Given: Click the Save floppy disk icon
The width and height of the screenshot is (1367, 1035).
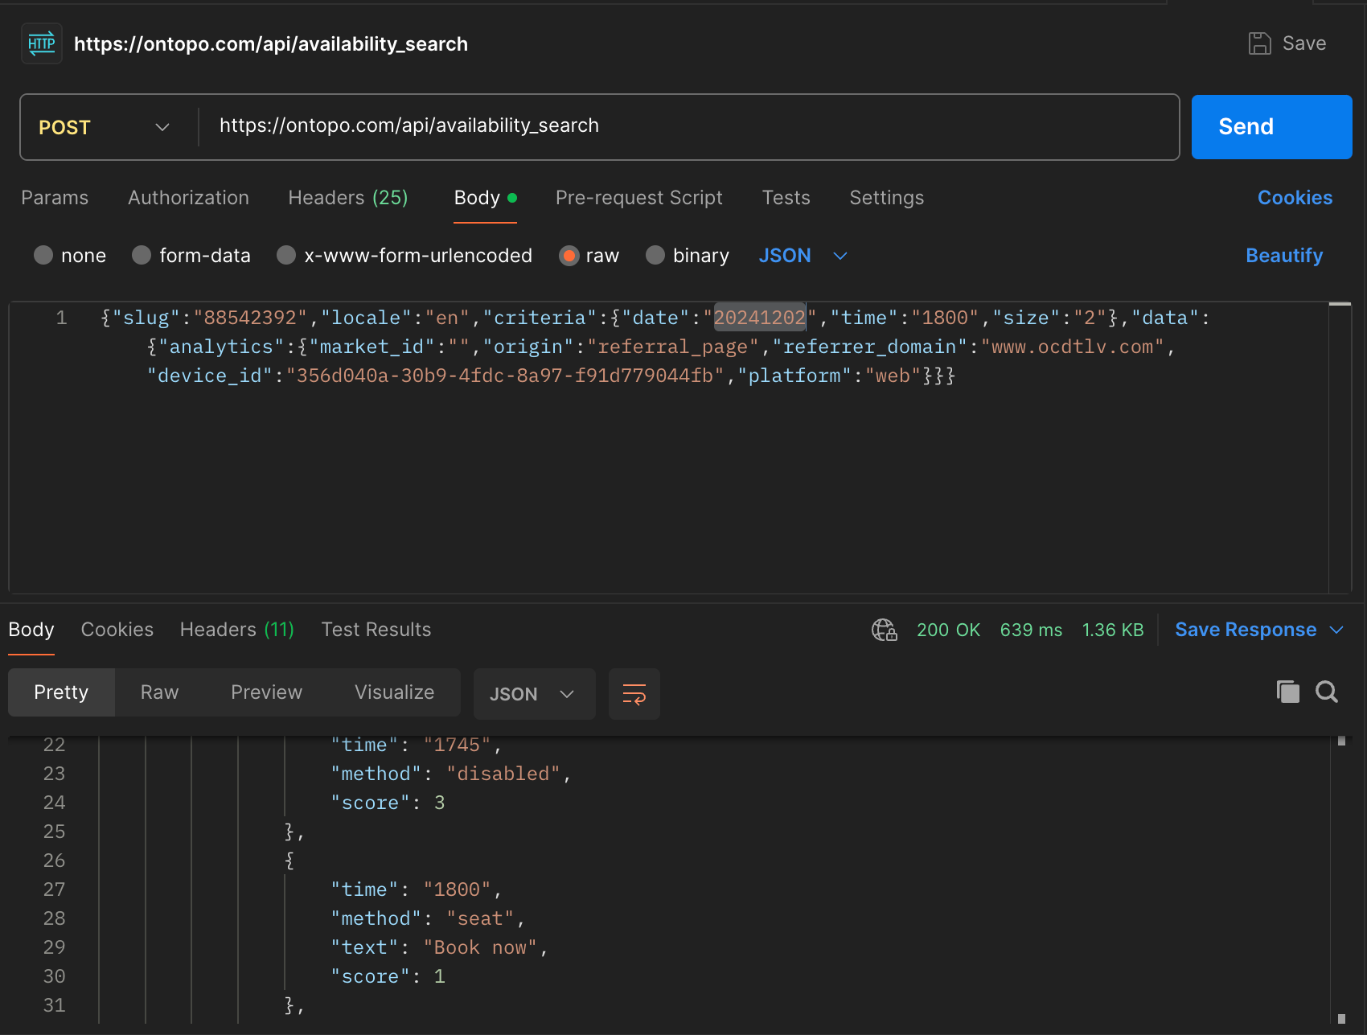Looking at the screenshot, I should pyautogui.click(x=1259, y=43).
